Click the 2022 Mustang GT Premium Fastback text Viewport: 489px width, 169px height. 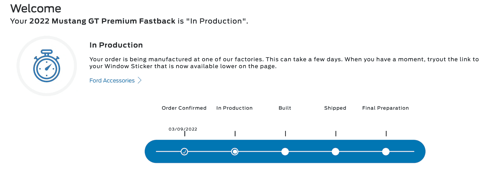(x=102, y=21)
